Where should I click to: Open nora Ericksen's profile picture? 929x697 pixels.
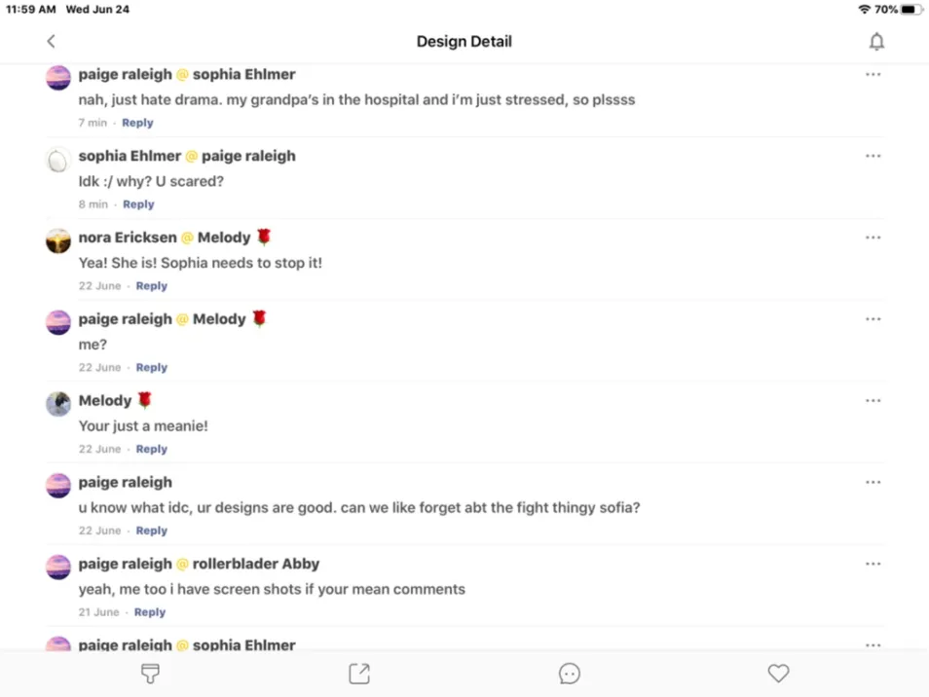pos(58,239)
